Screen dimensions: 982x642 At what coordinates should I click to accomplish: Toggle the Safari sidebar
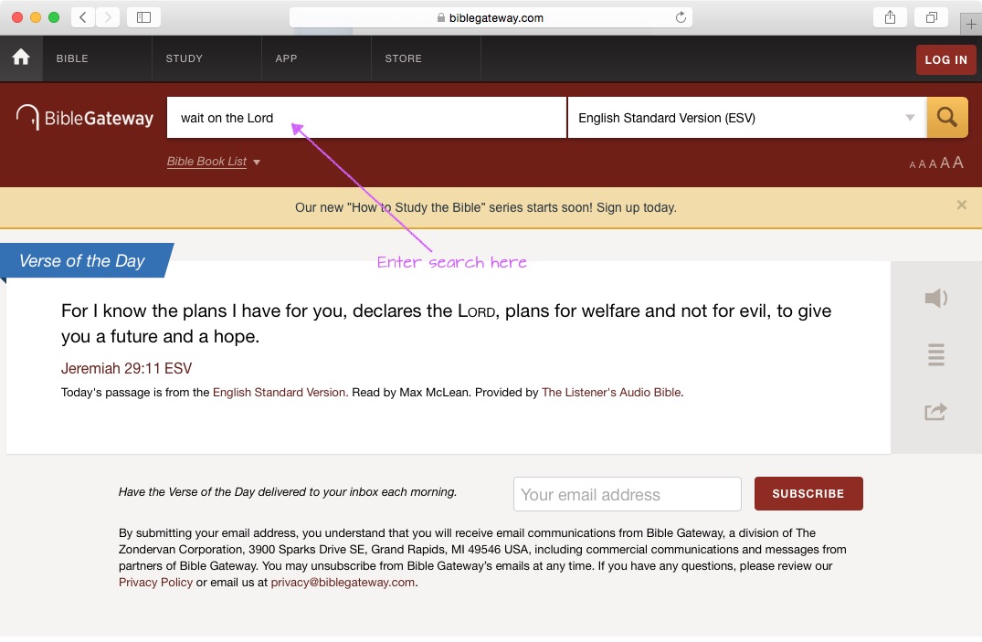click(143, 17)
